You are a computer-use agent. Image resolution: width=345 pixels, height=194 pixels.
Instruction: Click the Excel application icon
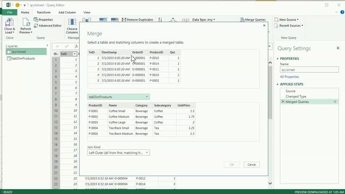pos(9,5)
